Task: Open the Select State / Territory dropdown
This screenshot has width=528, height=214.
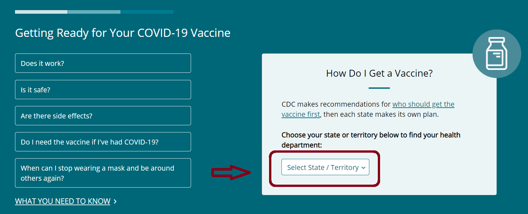Action: (x=325, y=167)
